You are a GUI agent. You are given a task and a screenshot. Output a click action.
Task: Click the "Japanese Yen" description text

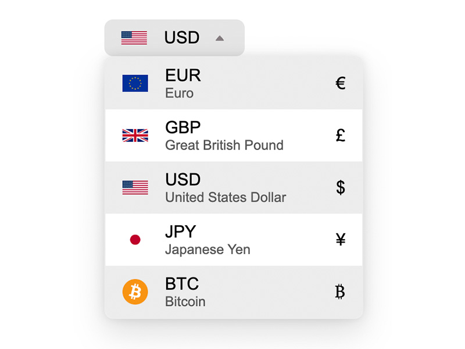click(x=208, y=250)
